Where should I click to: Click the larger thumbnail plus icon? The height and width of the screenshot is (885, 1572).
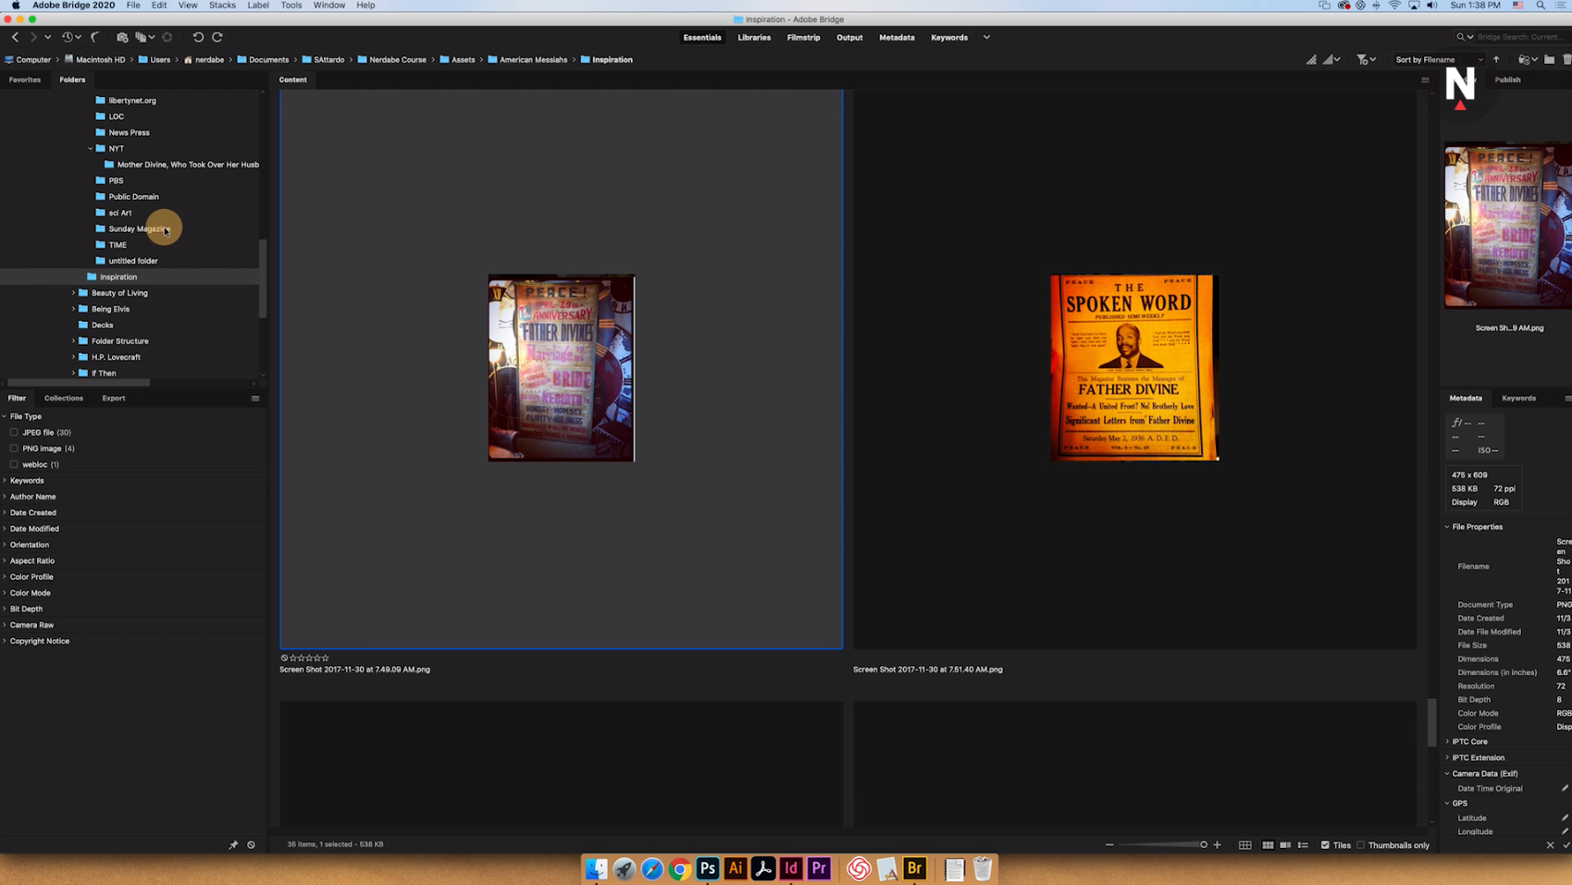pos(1217,845)
